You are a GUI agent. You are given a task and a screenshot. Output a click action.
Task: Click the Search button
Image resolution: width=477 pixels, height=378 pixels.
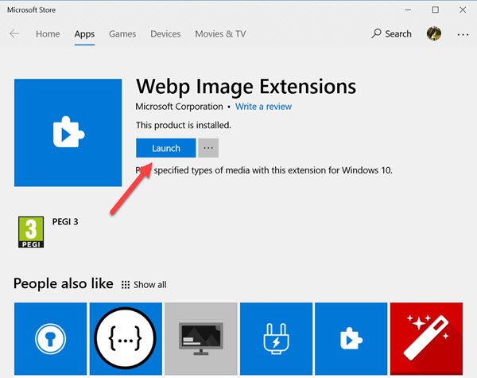[x=391, y=33]
